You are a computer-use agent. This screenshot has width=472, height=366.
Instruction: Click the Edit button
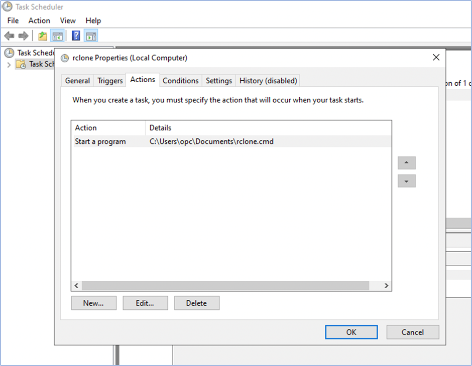click(145, 303)
